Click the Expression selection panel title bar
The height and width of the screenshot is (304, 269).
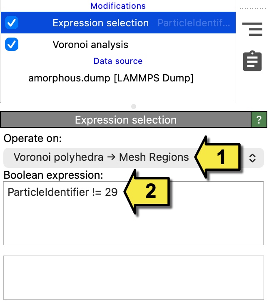coord(125,120)
